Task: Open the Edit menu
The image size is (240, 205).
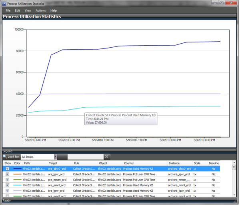Action: 18,10
